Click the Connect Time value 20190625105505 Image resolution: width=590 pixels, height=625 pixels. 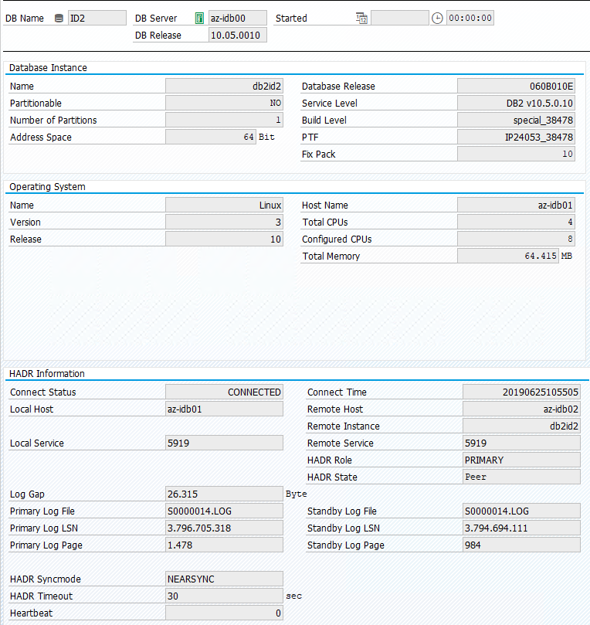pyautogui.click(x=521, y=392)
